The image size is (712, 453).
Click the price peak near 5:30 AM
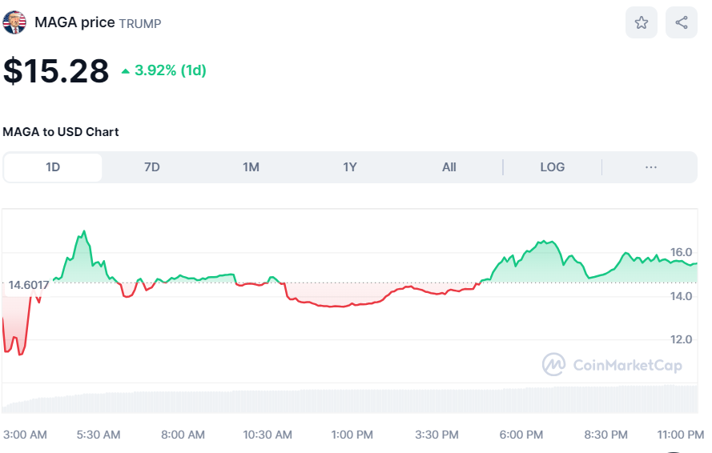coord(84,231)
